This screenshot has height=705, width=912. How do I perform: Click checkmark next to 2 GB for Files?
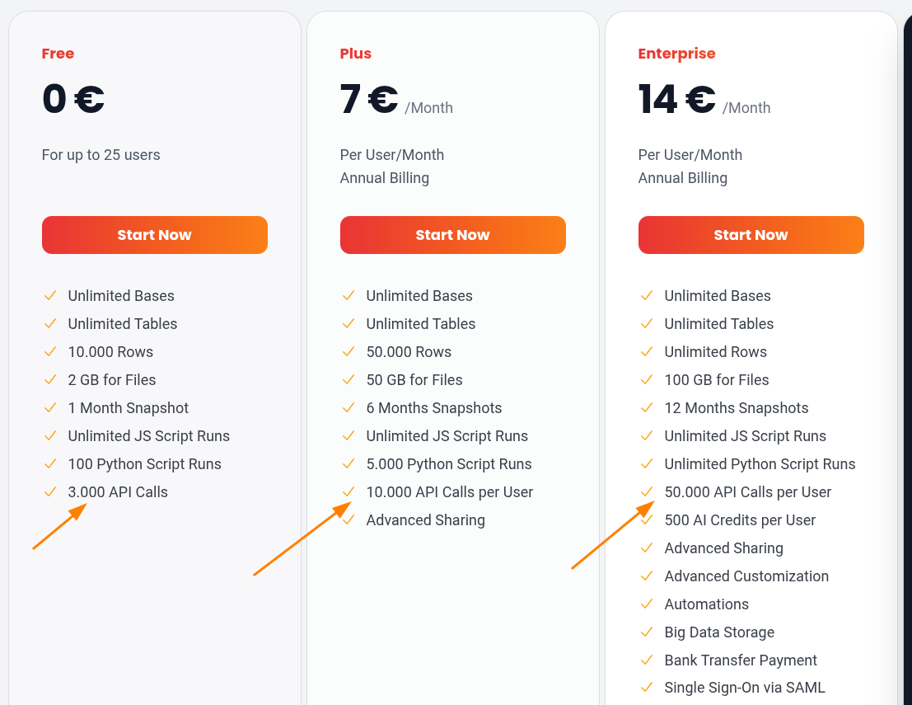50,380
